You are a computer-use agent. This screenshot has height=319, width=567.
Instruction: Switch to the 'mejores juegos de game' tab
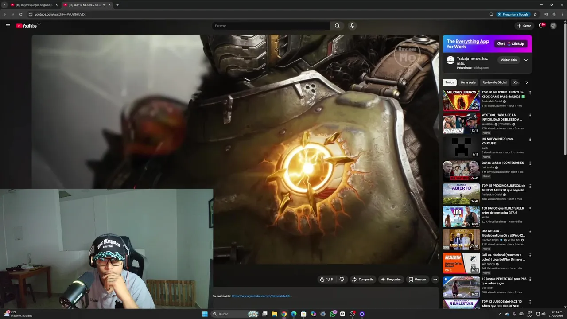35,5
